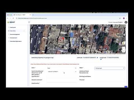Toggle the hamburger sidebar menu icon
This screenshot has width=134, height=100.
[29, 22]
